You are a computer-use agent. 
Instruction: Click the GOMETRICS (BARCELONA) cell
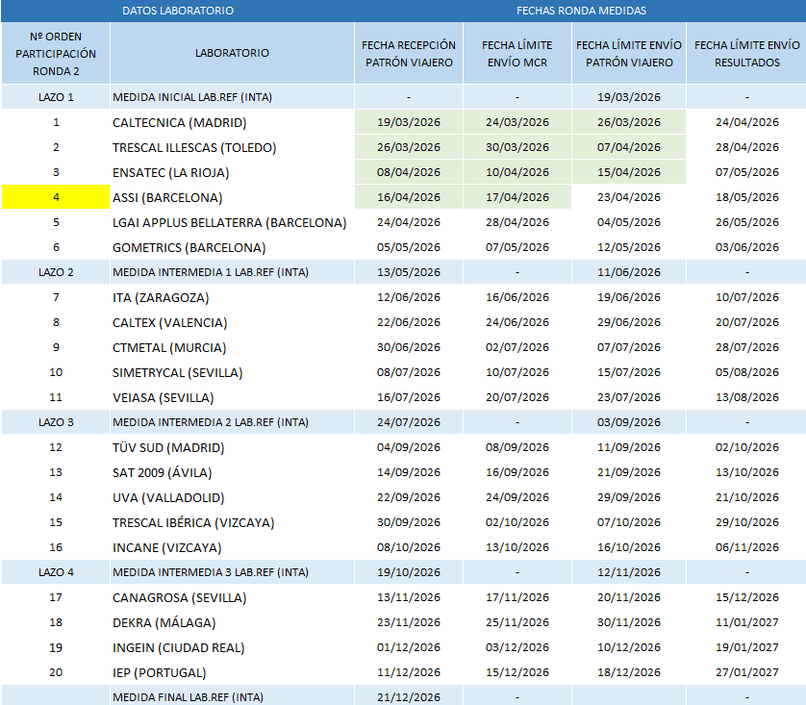pyautogui.click(x=189, y=247)
